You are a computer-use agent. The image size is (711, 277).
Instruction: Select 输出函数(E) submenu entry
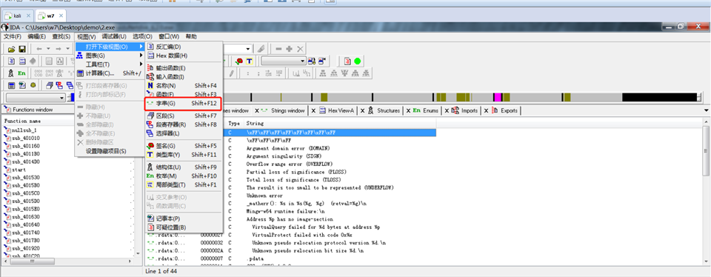tap(183, 68)
